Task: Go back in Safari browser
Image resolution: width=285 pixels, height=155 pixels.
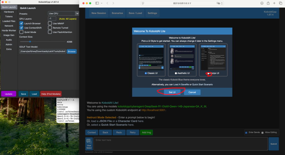Action: [x=107, y=3]
